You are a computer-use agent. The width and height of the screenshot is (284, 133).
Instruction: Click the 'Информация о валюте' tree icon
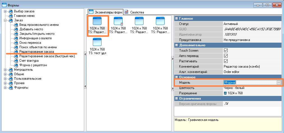pos(16,38)
